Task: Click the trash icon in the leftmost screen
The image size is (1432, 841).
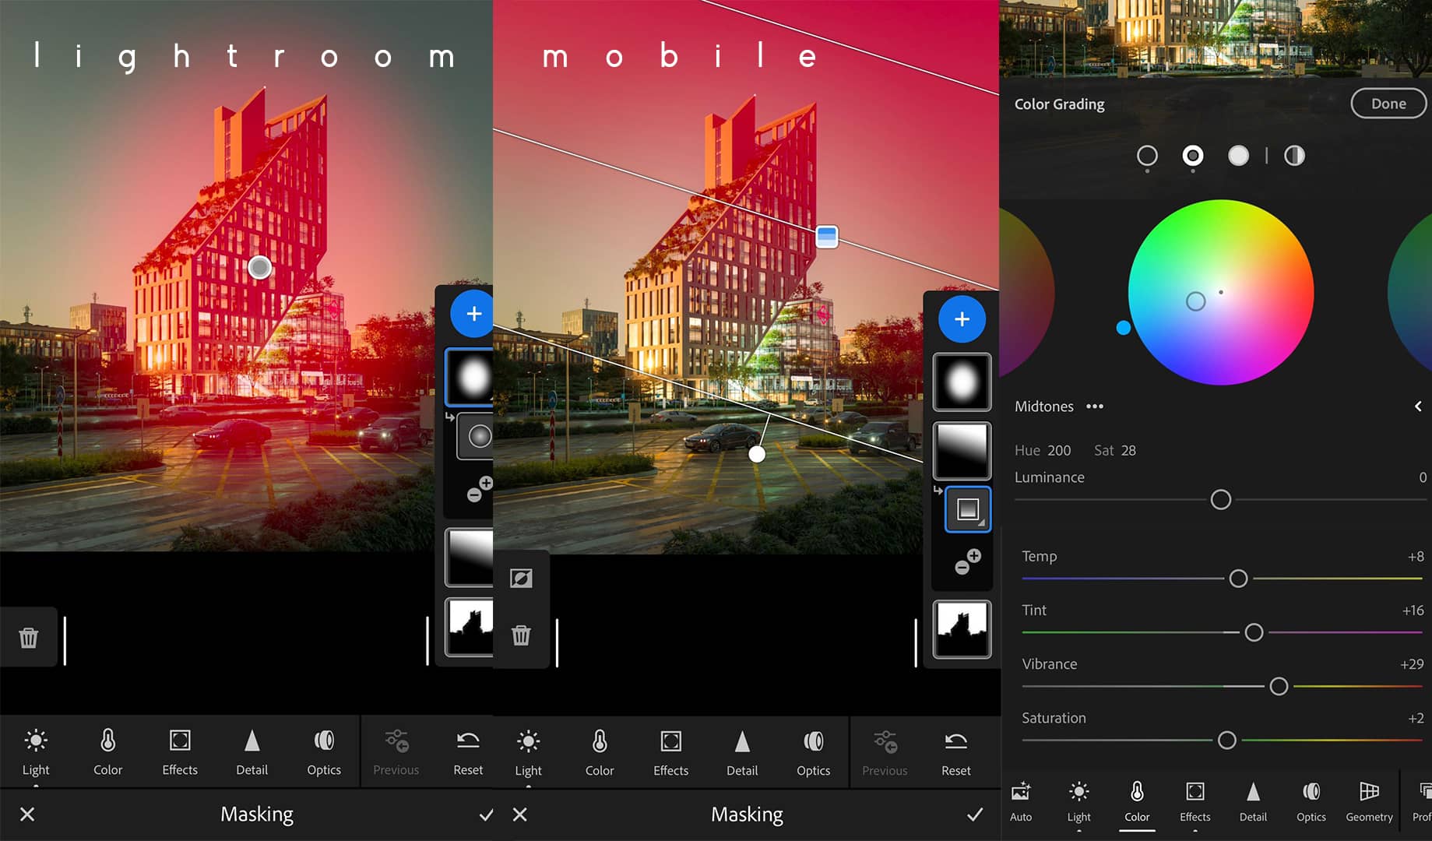Action: pyautogui.click(x=29, y=638)
